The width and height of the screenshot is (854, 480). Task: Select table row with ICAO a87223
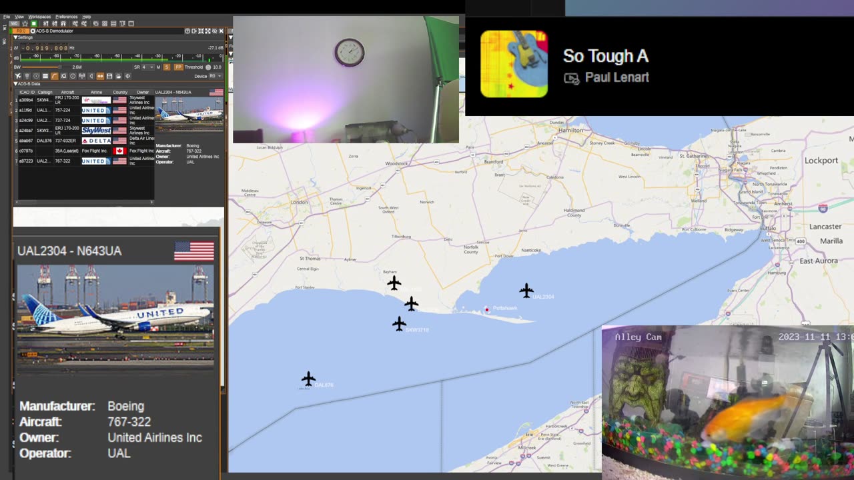85,161
